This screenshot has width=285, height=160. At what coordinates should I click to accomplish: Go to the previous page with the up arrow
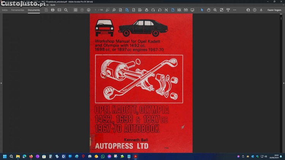[x=82, y=10]
